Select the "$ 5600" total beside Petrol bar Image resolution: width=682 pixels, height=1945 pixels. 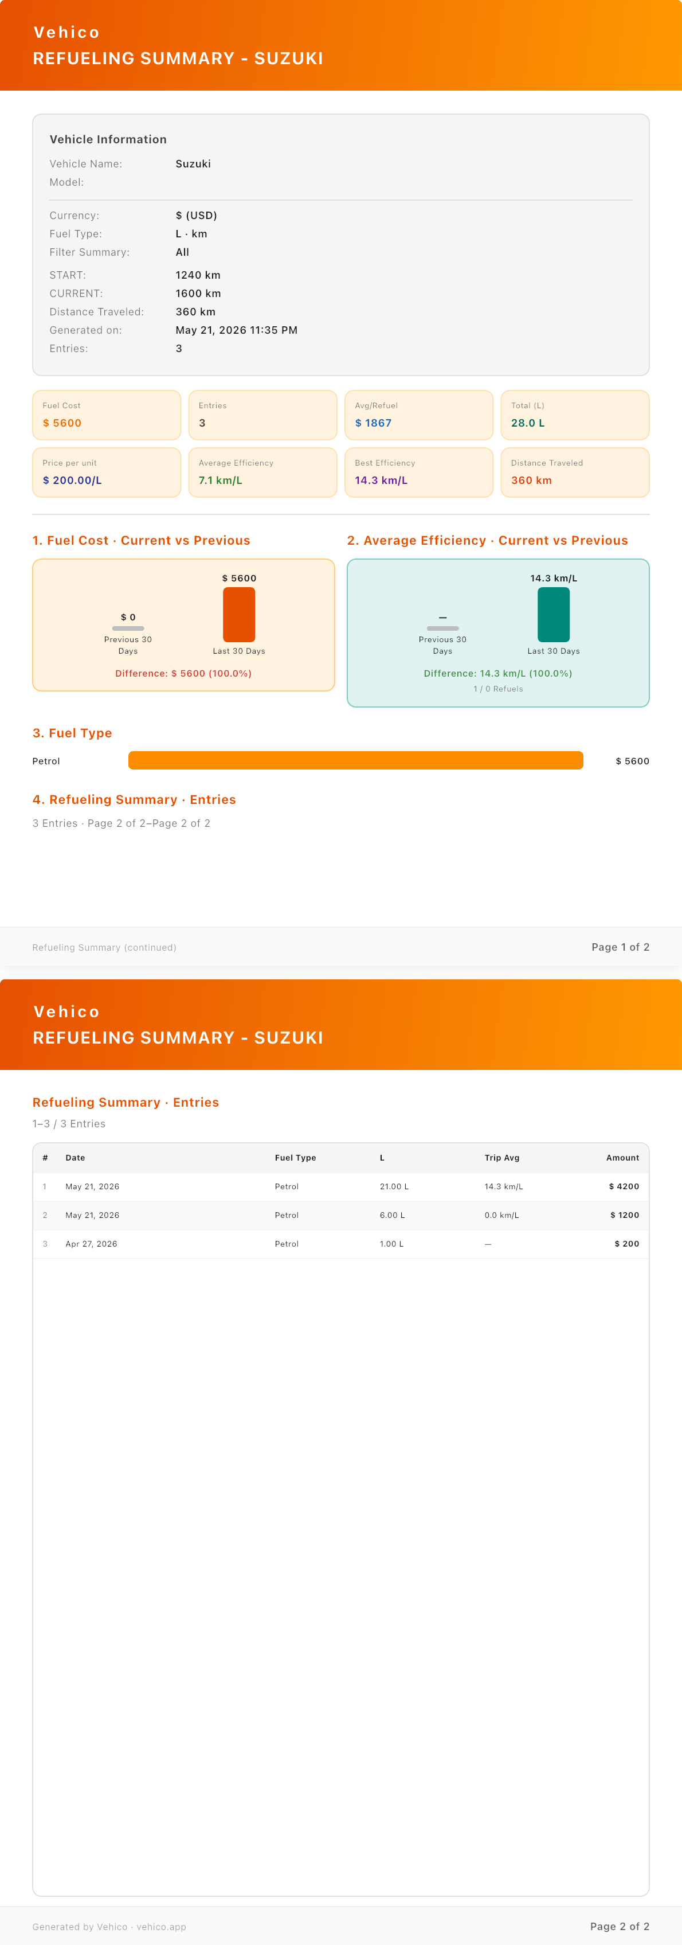(632, 761)
